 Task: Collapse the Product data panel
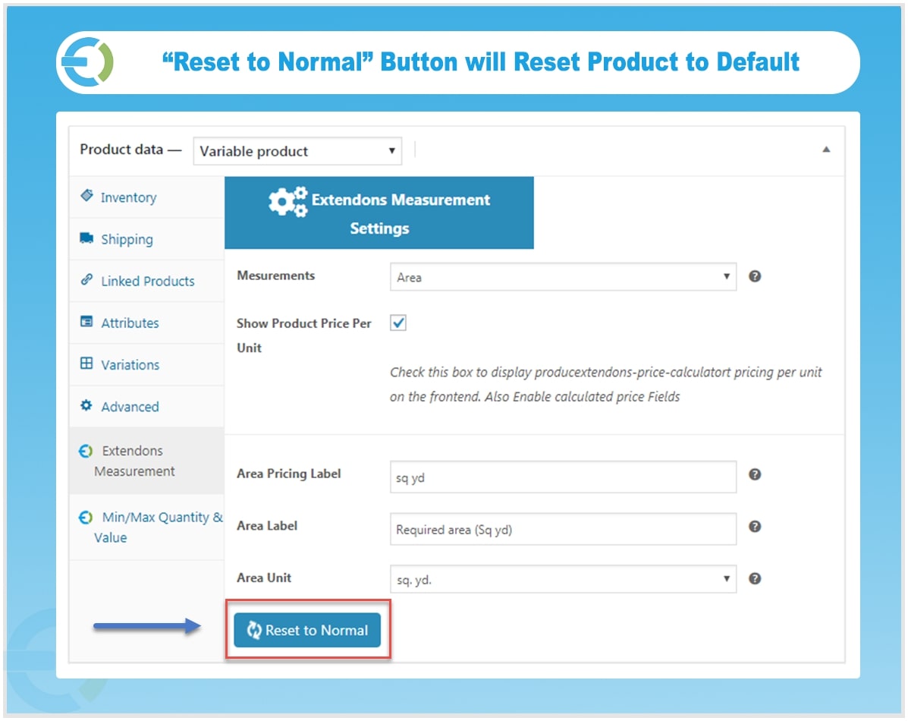(x=827, y=150)
